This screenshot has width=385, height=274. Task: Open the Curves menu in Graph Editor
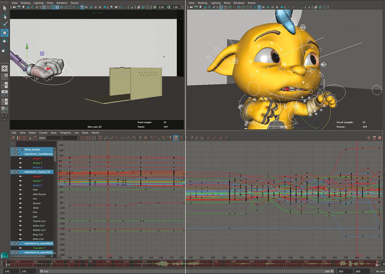[43, 133]
